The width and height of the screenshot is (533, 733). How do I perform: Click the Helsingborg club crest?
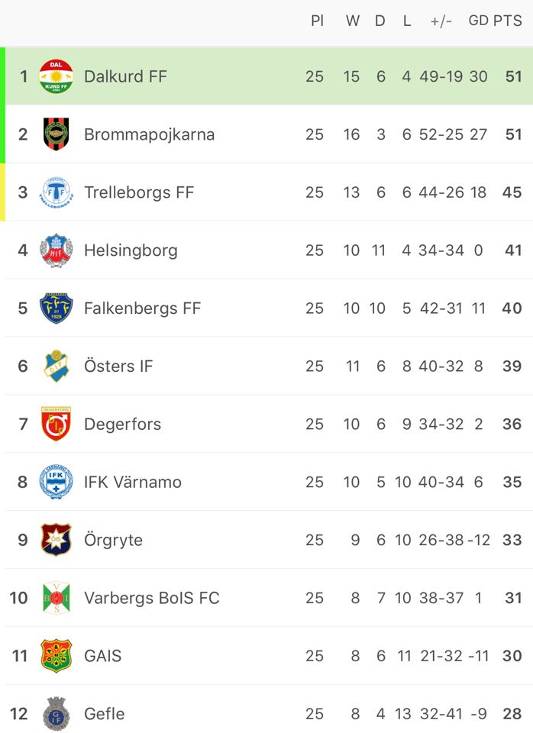(x=56, y=250)
